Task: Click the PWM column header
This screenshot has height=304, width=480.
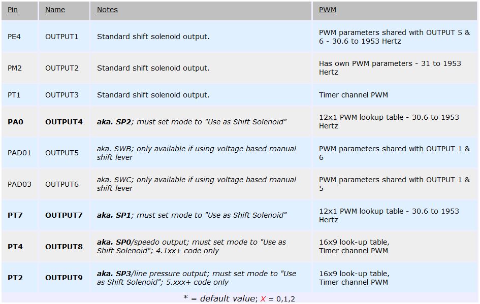Action: [x=327, y=10]
